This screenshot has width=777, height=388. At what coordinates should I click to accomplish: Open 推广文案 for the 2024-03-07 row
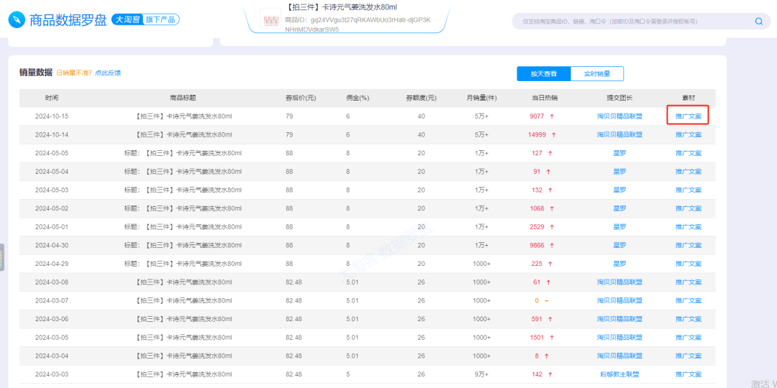[689, 300]
